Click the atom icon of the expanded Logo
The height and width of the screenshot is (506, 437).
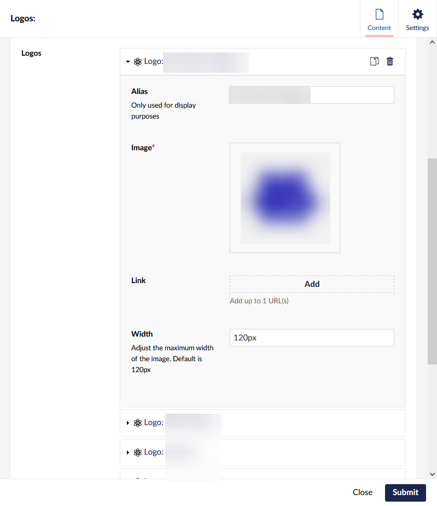tap(138, 62)
